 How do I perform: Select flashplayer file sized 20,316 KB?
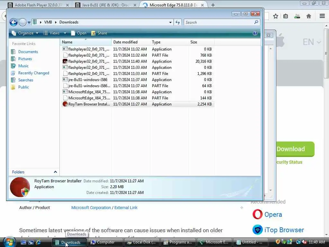point(138,61)
